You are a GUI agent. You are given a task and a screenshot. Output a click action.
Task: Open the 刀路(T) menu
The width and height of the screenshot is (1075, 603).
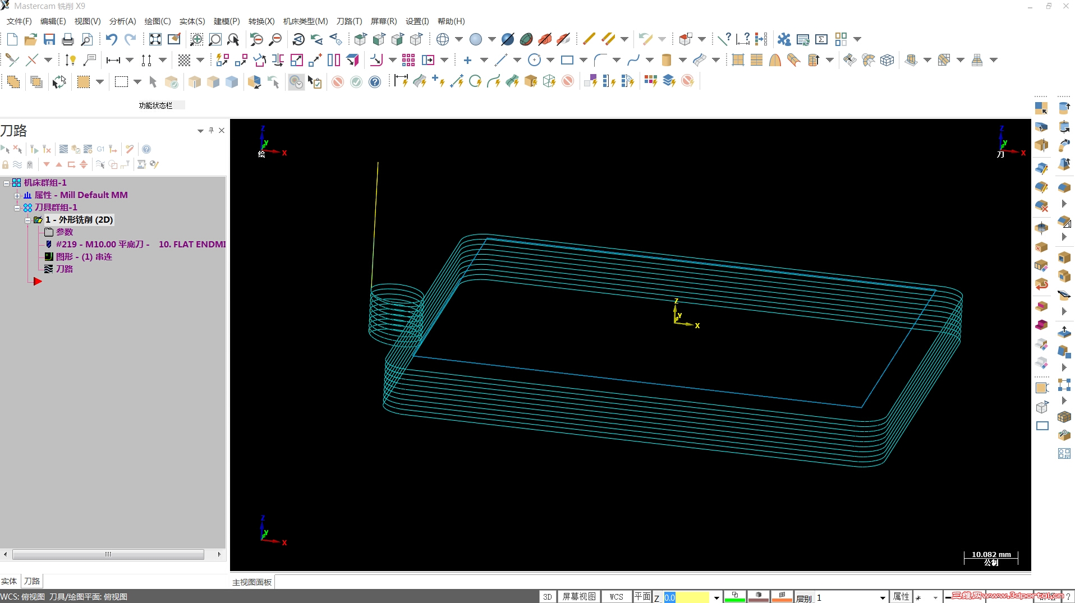(x=349, y=21)
